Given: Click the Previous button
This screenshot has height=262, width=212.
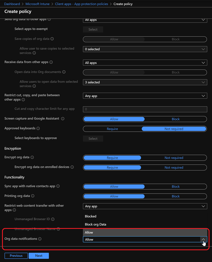Looking at the screenshot, I should 16,256.
